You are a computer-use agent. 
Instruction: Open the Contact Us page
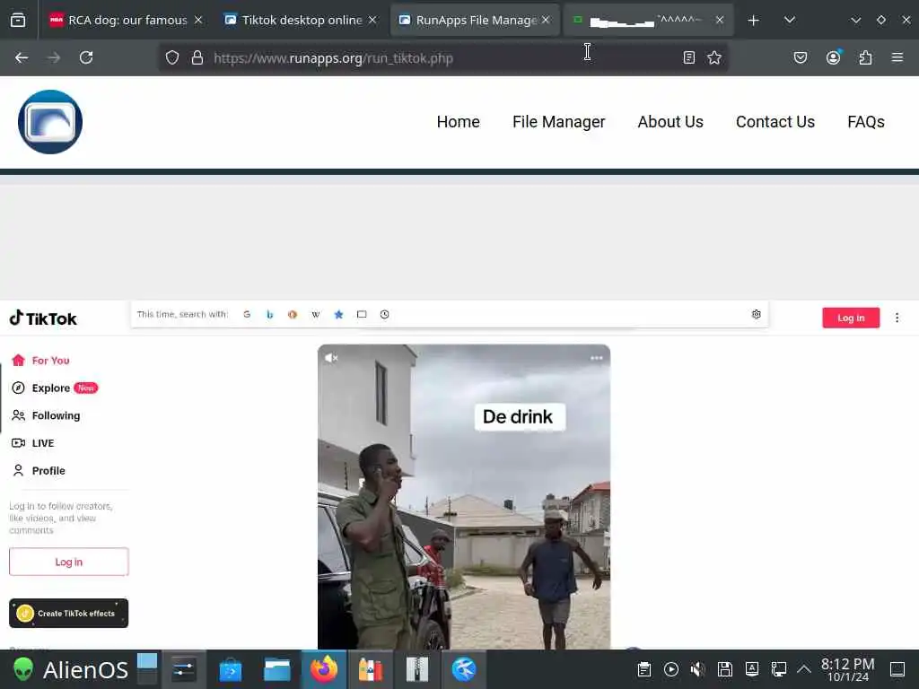point(775,122)
